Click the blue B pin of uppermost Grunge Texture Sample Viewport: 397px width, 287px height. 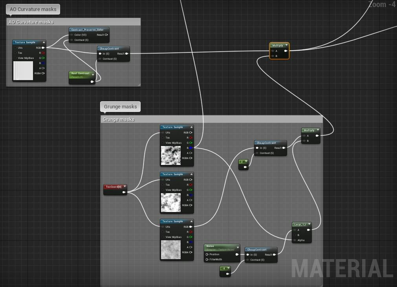pos(191,148)
